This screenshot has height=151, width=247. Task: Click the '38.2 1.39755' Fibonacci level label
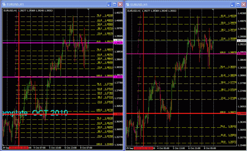(x=105, y=28)
